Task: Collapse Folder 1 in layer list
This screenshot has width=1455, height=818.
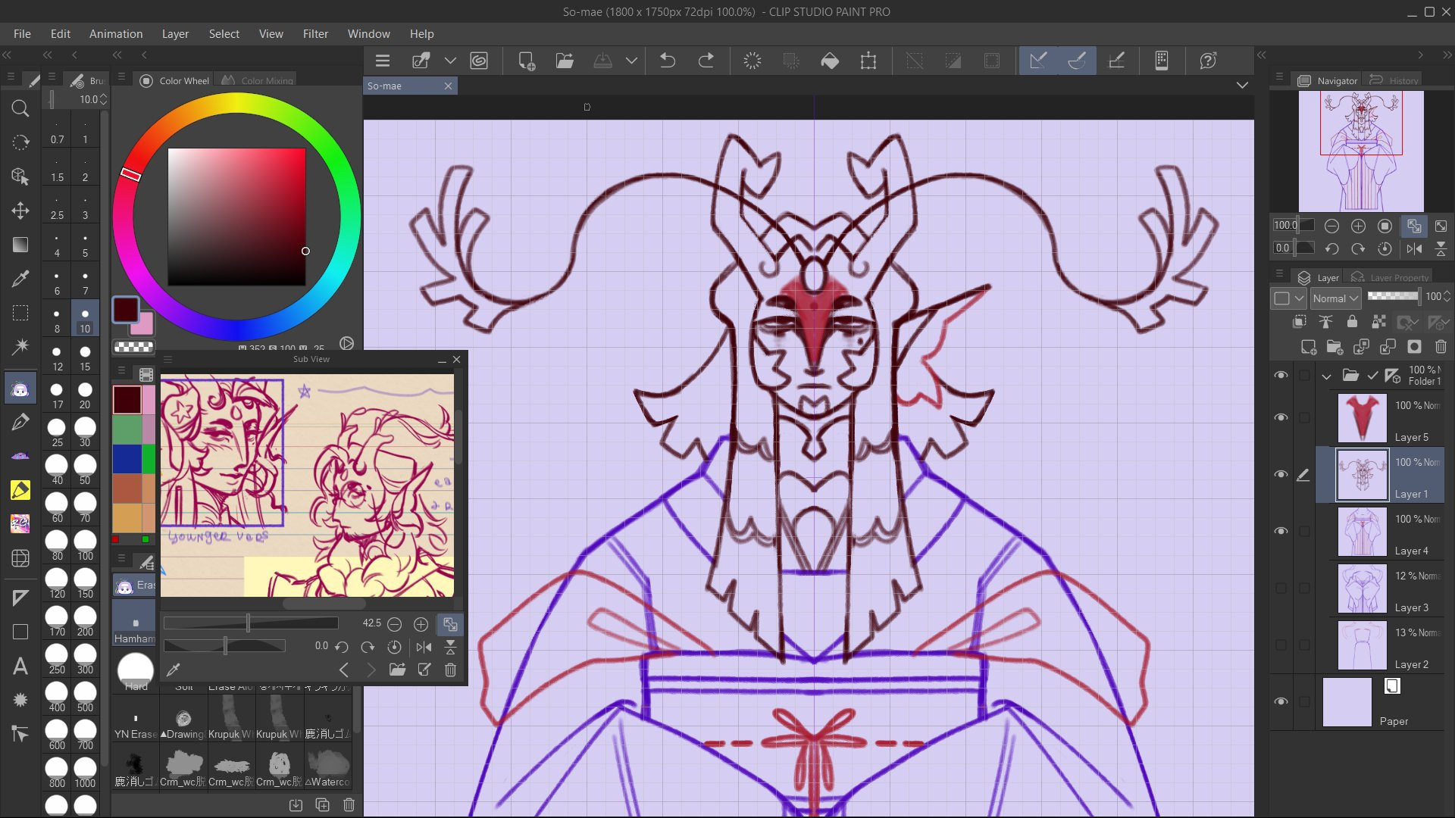Action: [1326, 376]
